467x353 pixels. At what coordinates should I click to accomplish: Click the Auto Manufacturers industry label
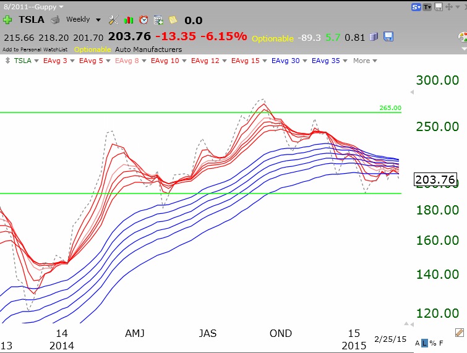(148, 49)
